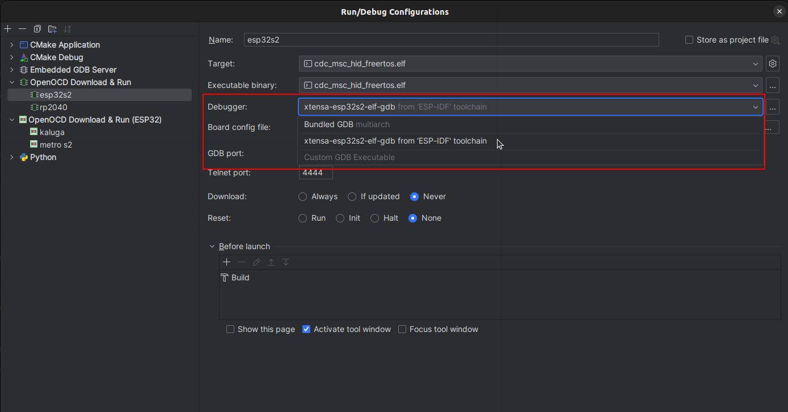Open the Target settings gear
This screenshot has height=412, width=788.
click(772, 64)
